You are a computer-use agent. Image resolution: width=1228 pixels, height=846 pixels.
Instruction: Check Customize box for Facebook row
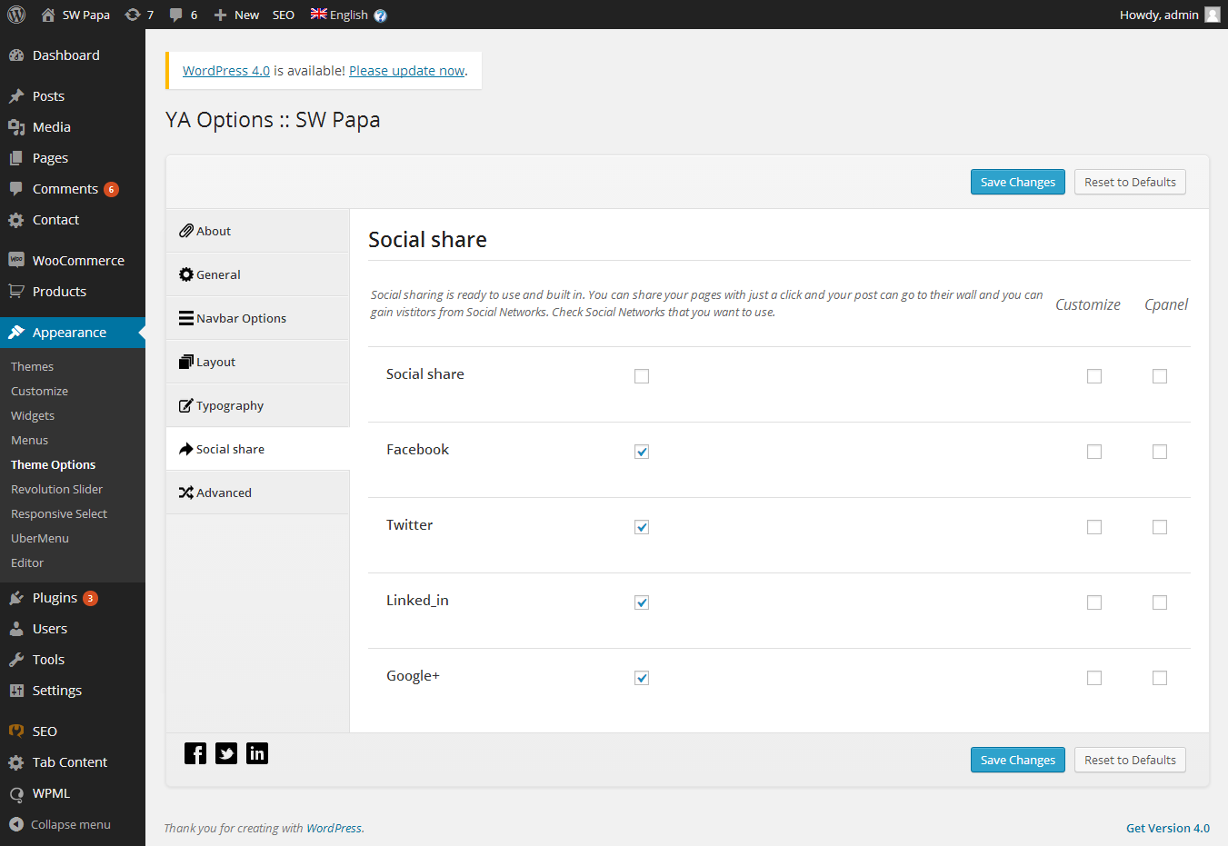(x=1094, y=452)
